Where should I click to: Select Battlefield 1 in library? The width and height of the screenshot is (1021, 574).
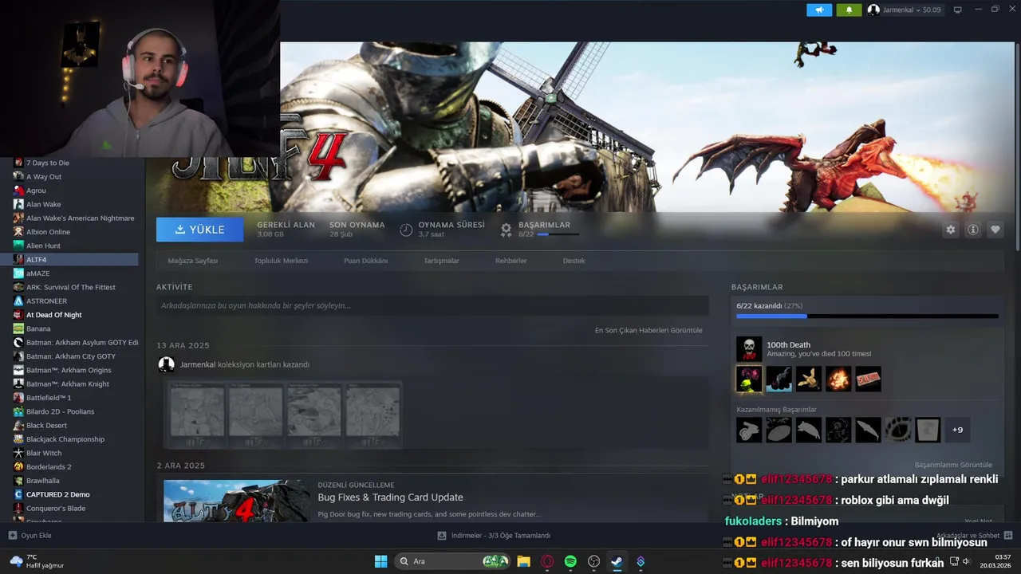tap(76, 398)
